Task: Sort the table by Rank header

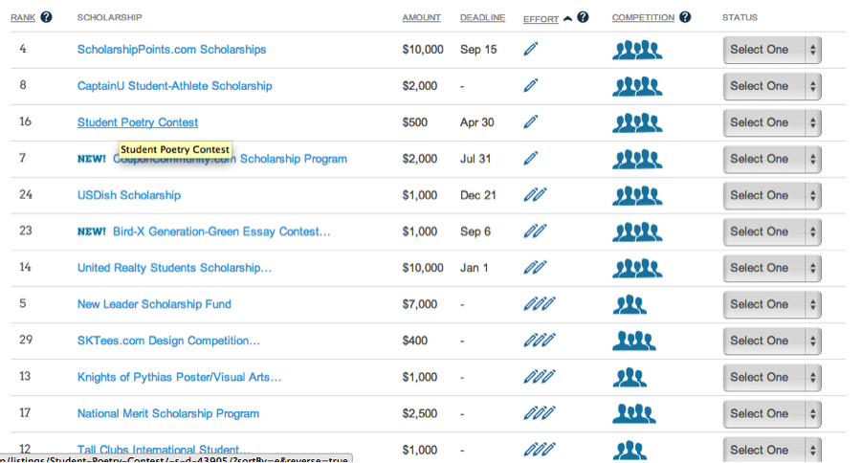Action: [x=22, y=17]
